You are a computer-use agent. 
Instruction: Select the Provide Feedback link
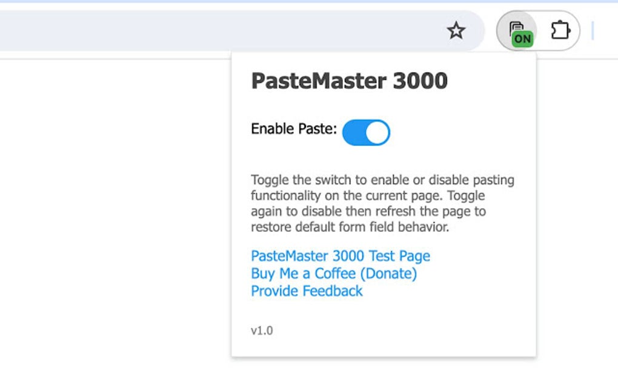tap(306, 291)
